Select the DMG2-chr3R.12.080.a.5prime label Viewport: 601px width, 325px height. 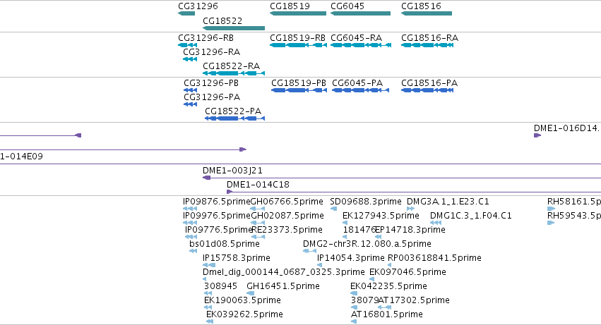click(367, 244)
